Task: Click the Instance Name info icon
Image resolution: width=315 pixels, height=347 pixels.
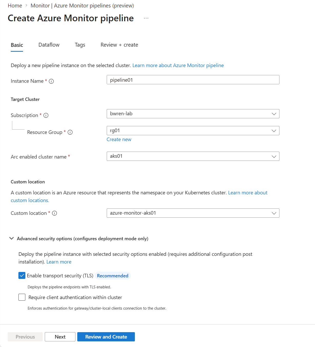Action: [51, 81]
